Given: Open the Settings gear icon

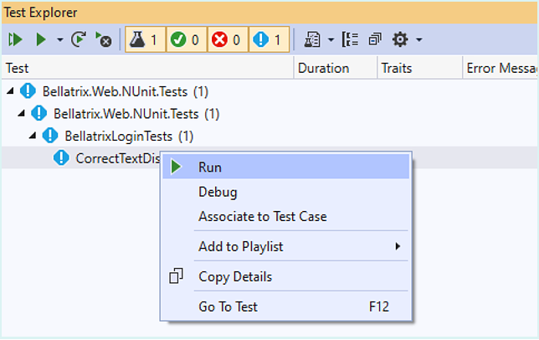Looking at the screenshot, I should pyautogui.click(x=400, y=39).
